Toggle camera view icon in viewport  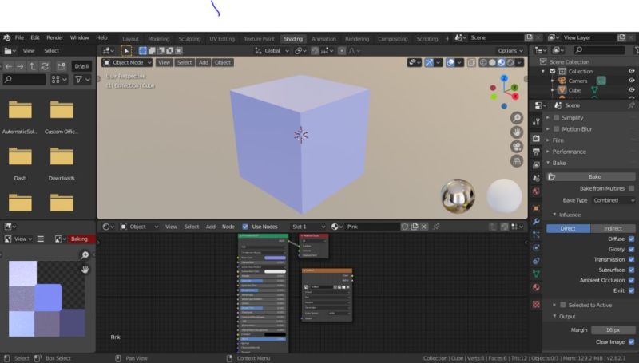517,147
